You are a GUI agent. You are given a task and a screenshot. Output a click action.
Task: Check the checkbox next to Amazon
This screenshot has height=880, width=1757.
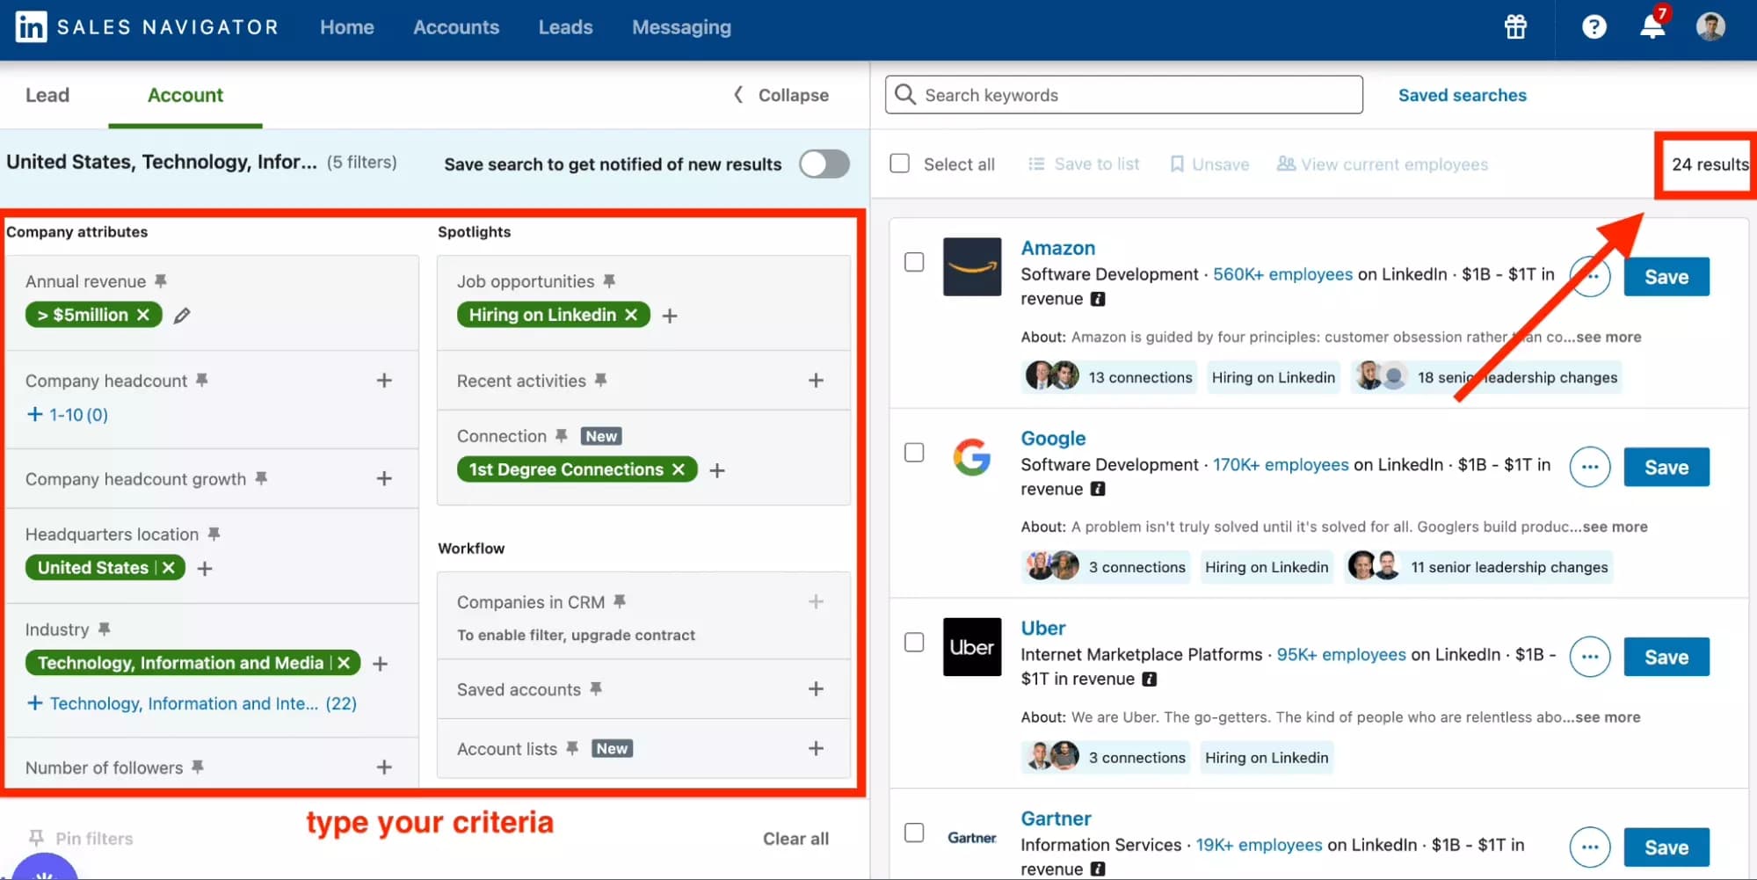tap(914, 262)
